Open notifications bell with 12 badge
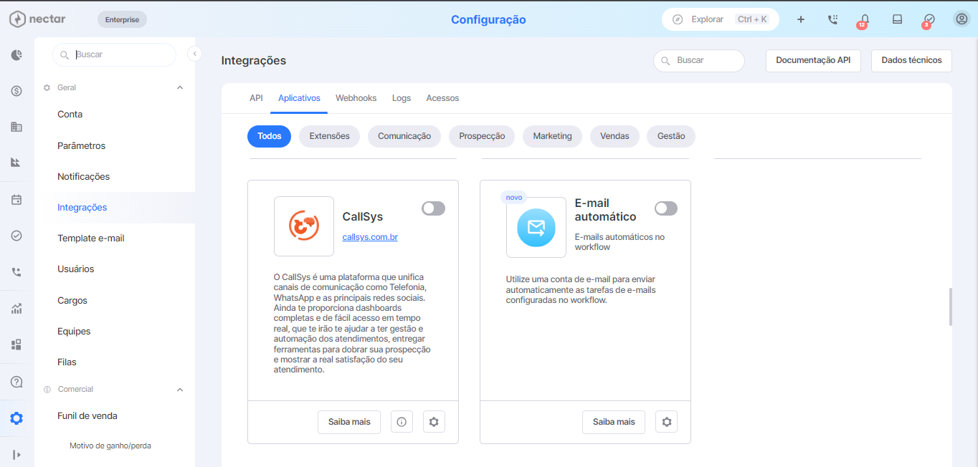 point(865,20)
